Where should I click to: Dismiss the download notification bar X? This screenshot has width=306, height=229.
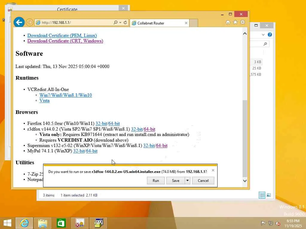[213, 170]
